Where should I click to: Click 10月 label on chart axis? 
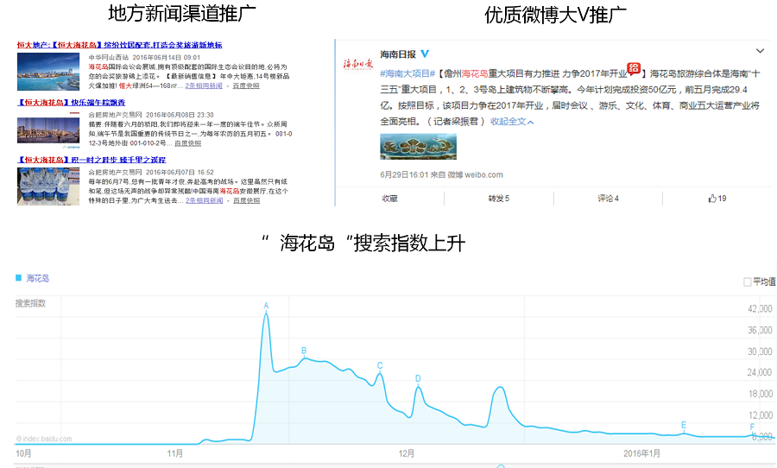coord(24,453)
